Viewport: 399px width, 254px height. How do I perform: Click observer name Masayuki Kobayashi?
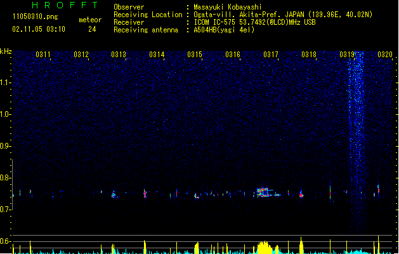pos(228,7)
